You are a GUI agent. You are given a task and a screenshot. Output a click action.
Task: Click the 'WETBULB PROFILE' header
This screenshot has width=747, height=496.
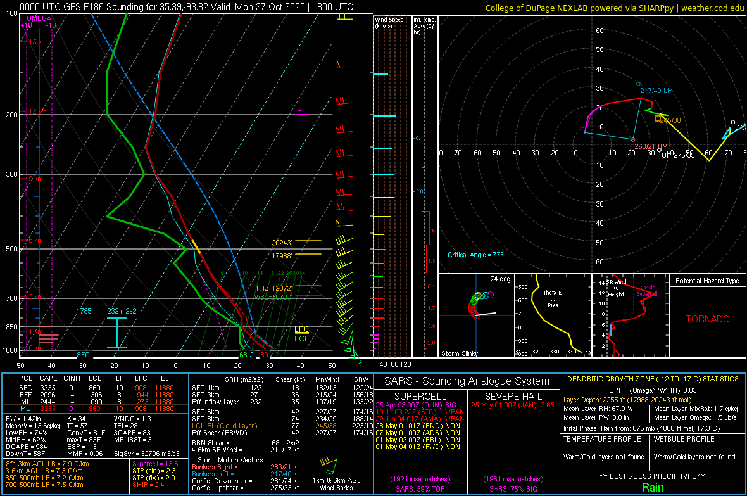[684, 439]
